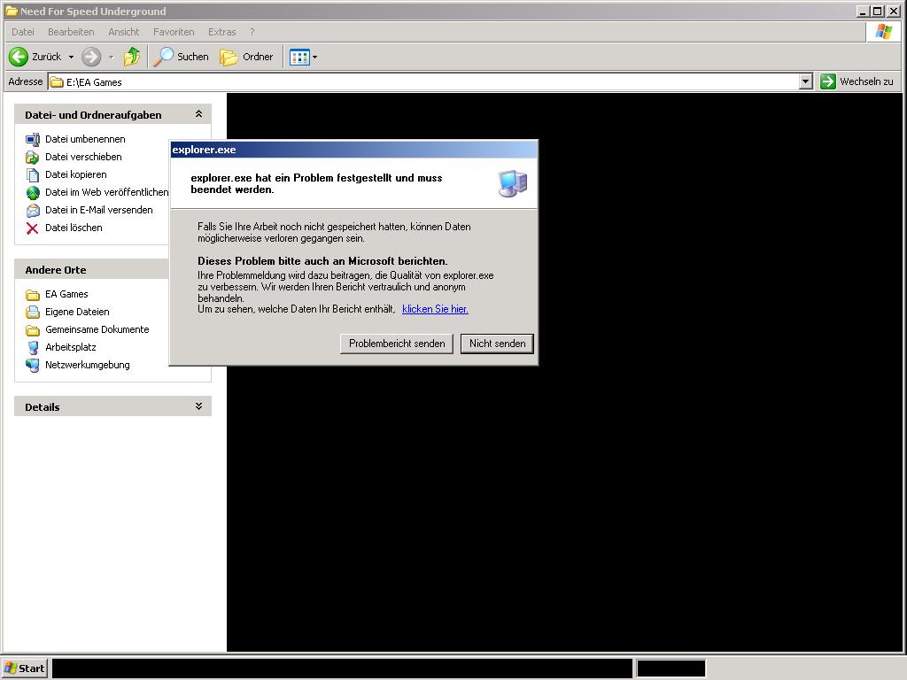Collapse the Datei- und Ordneraufgaben panel

tap(198, 114)
